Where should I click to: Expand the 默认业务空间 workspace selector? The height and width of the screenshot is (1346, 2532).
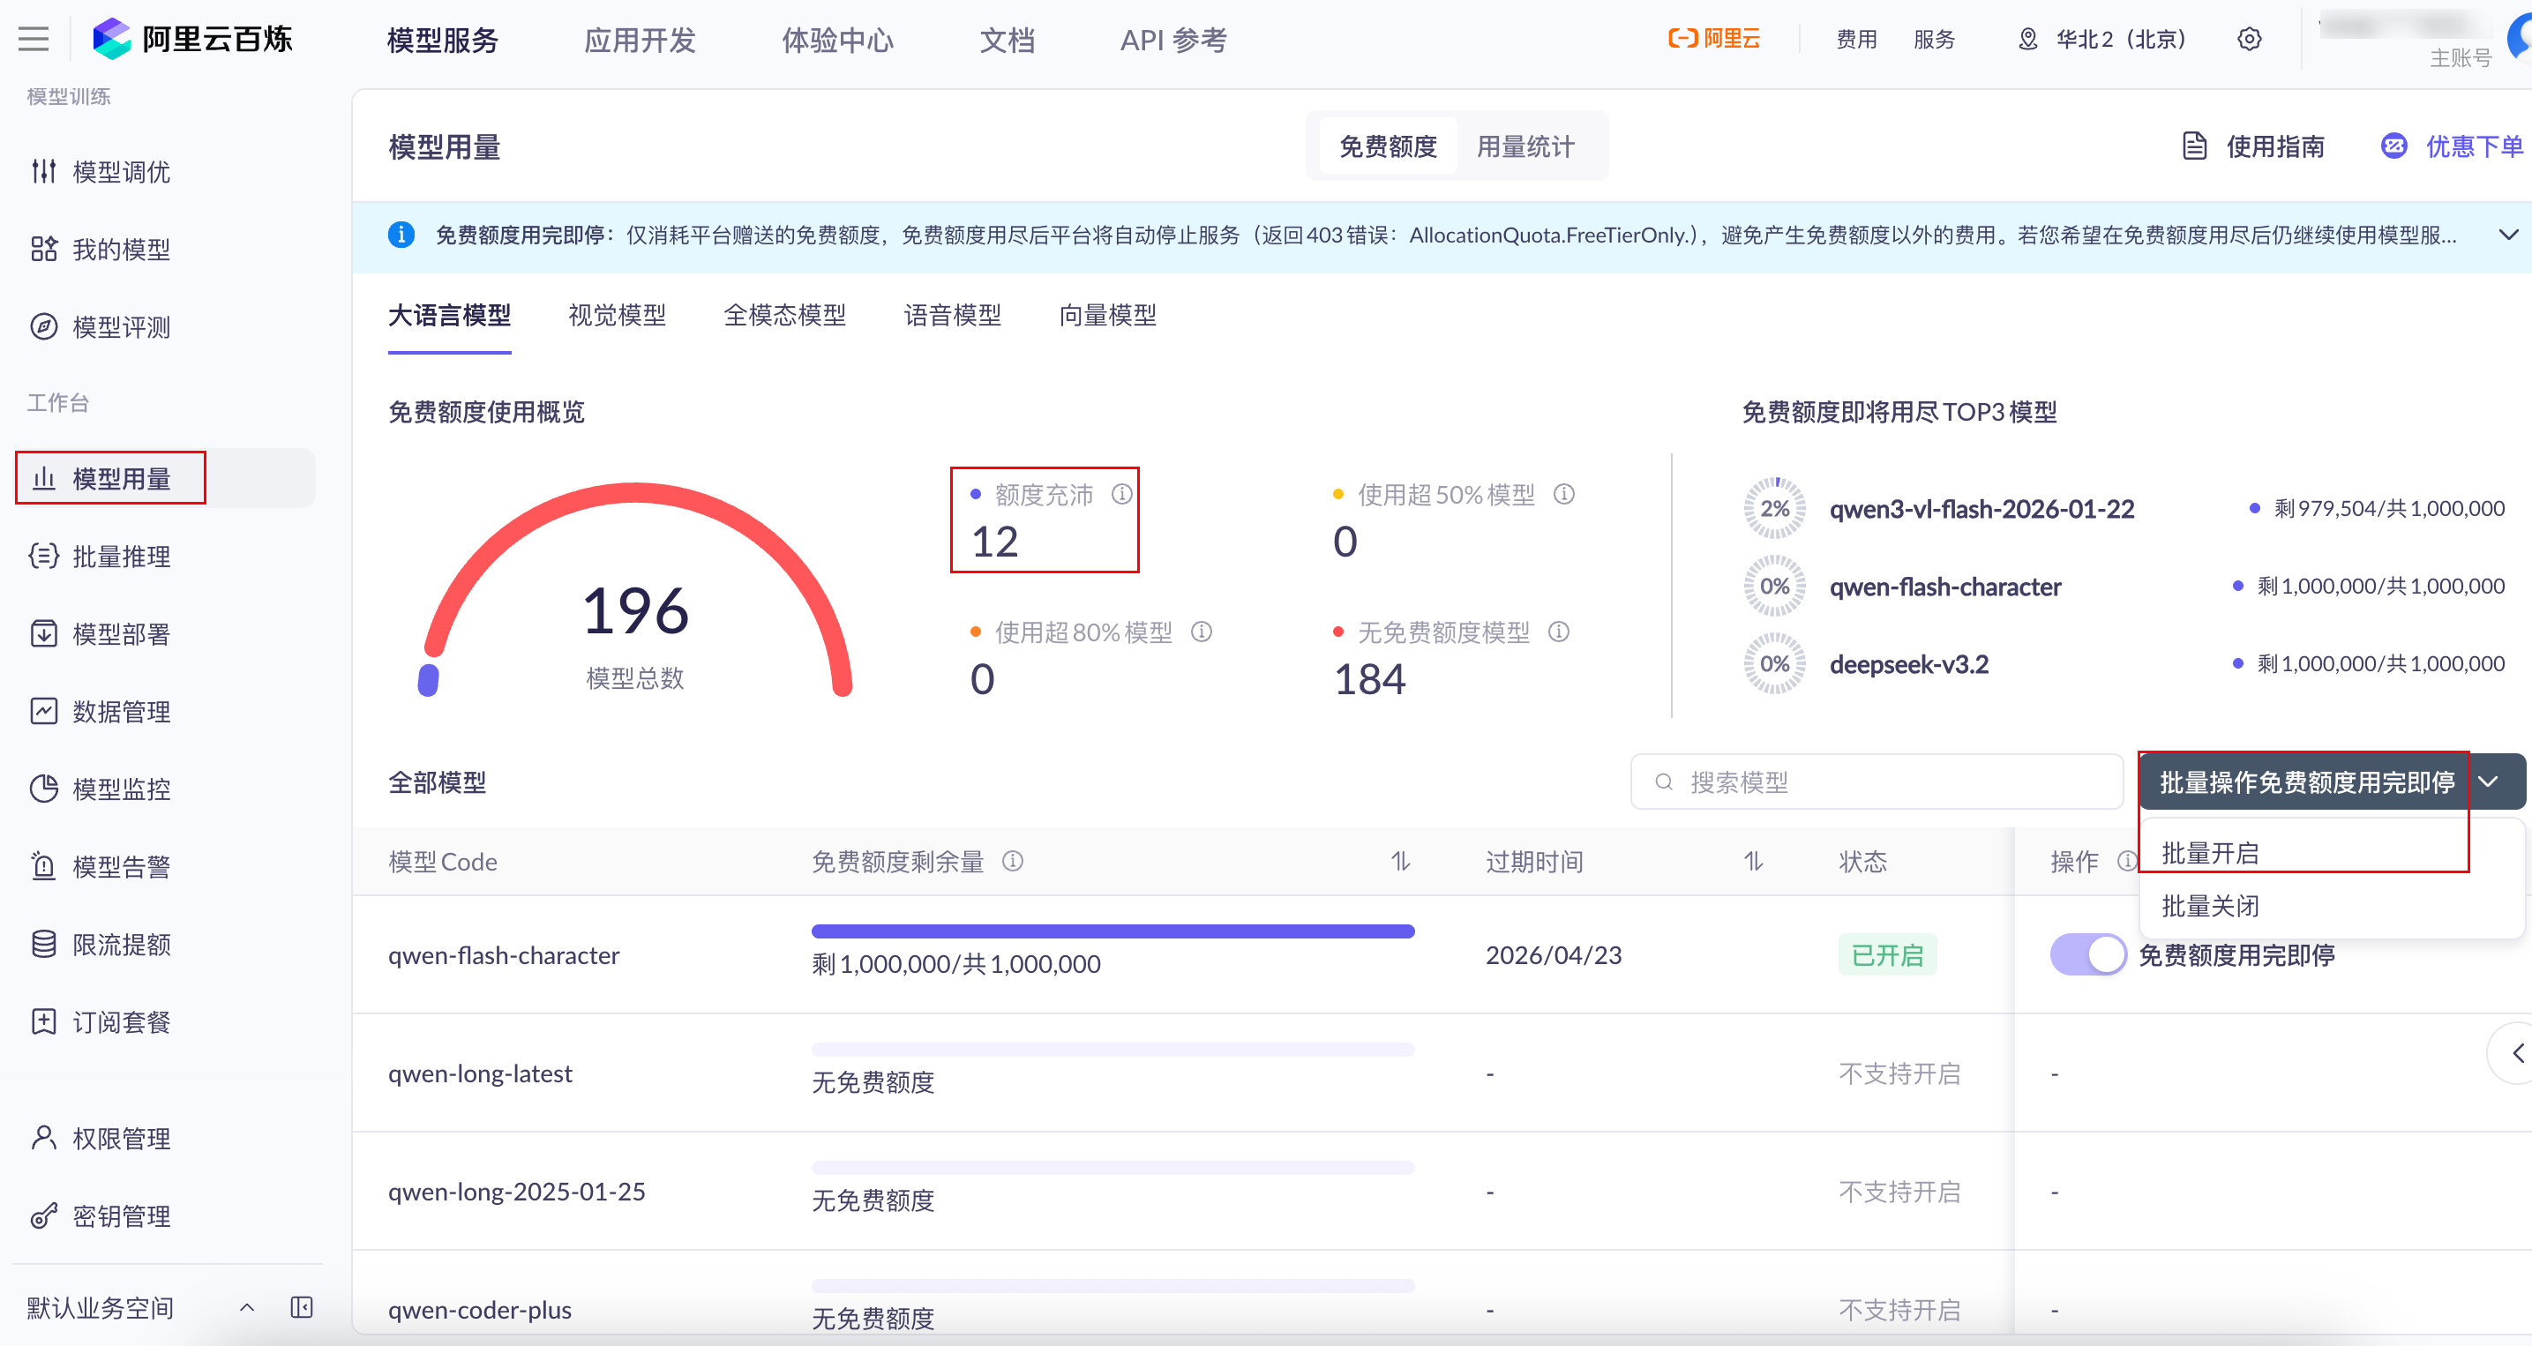pos(248,1308)
